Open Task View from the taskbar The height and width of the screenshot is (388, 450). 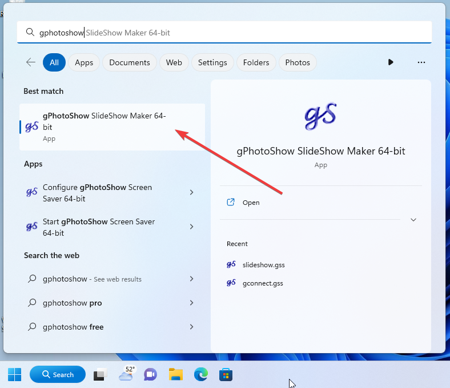point(100,374)
